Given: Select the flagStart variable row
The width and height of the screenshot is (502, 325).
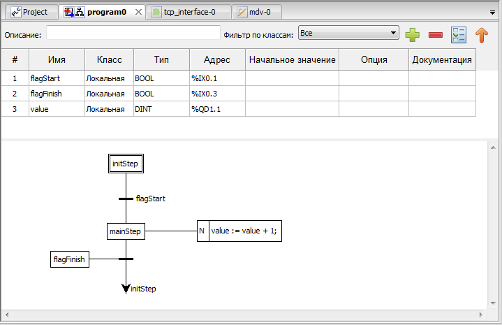Looking at the screenshot, I should [x=56, y=78].
